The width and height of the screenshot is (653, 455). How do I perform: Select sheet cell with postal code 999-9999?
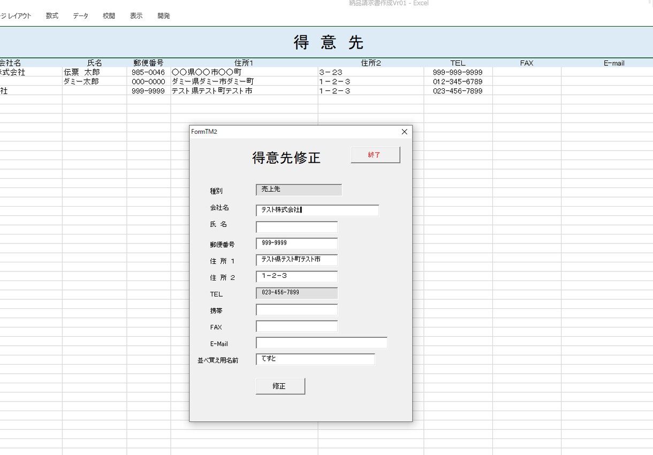pyautogui.click(x=149, y=90)
